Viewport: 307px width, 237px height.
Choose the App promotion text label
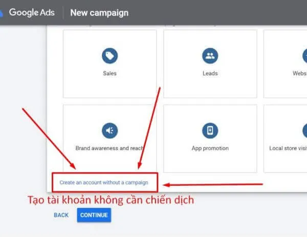(x=210, y=148)
